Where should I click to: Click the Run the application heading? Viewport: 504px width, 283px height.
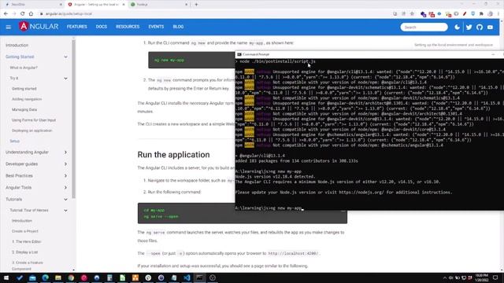[x=173, y=155]
